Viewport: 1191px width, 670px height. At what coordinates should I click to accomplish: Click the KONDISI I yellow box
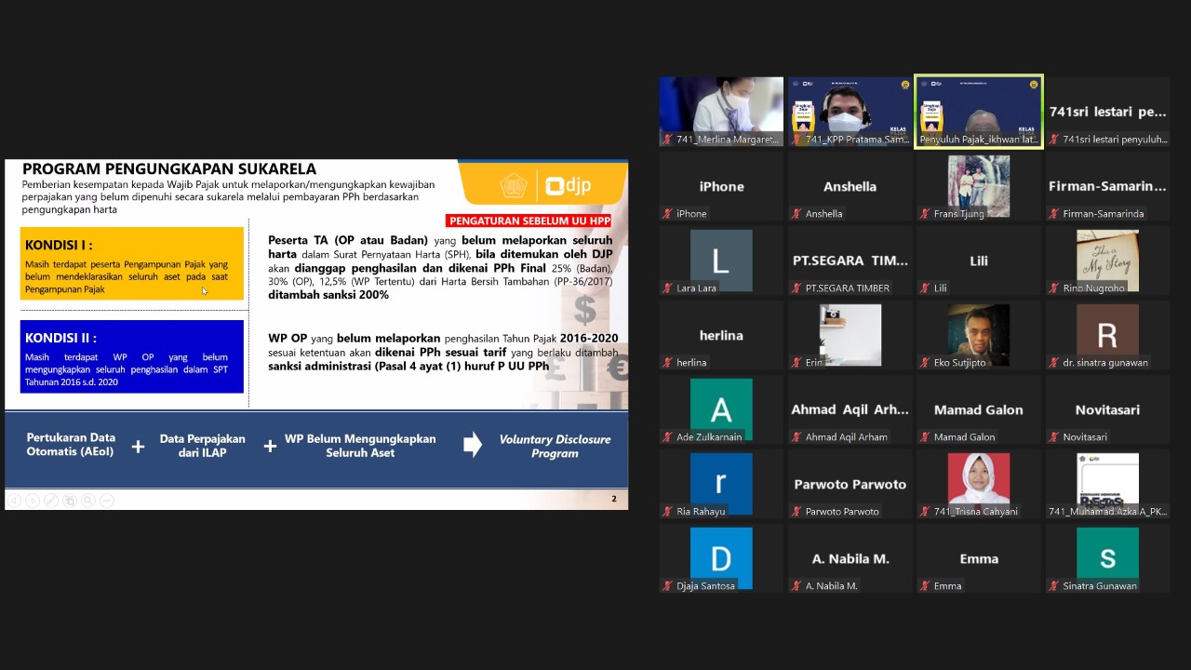click(132, 263)
